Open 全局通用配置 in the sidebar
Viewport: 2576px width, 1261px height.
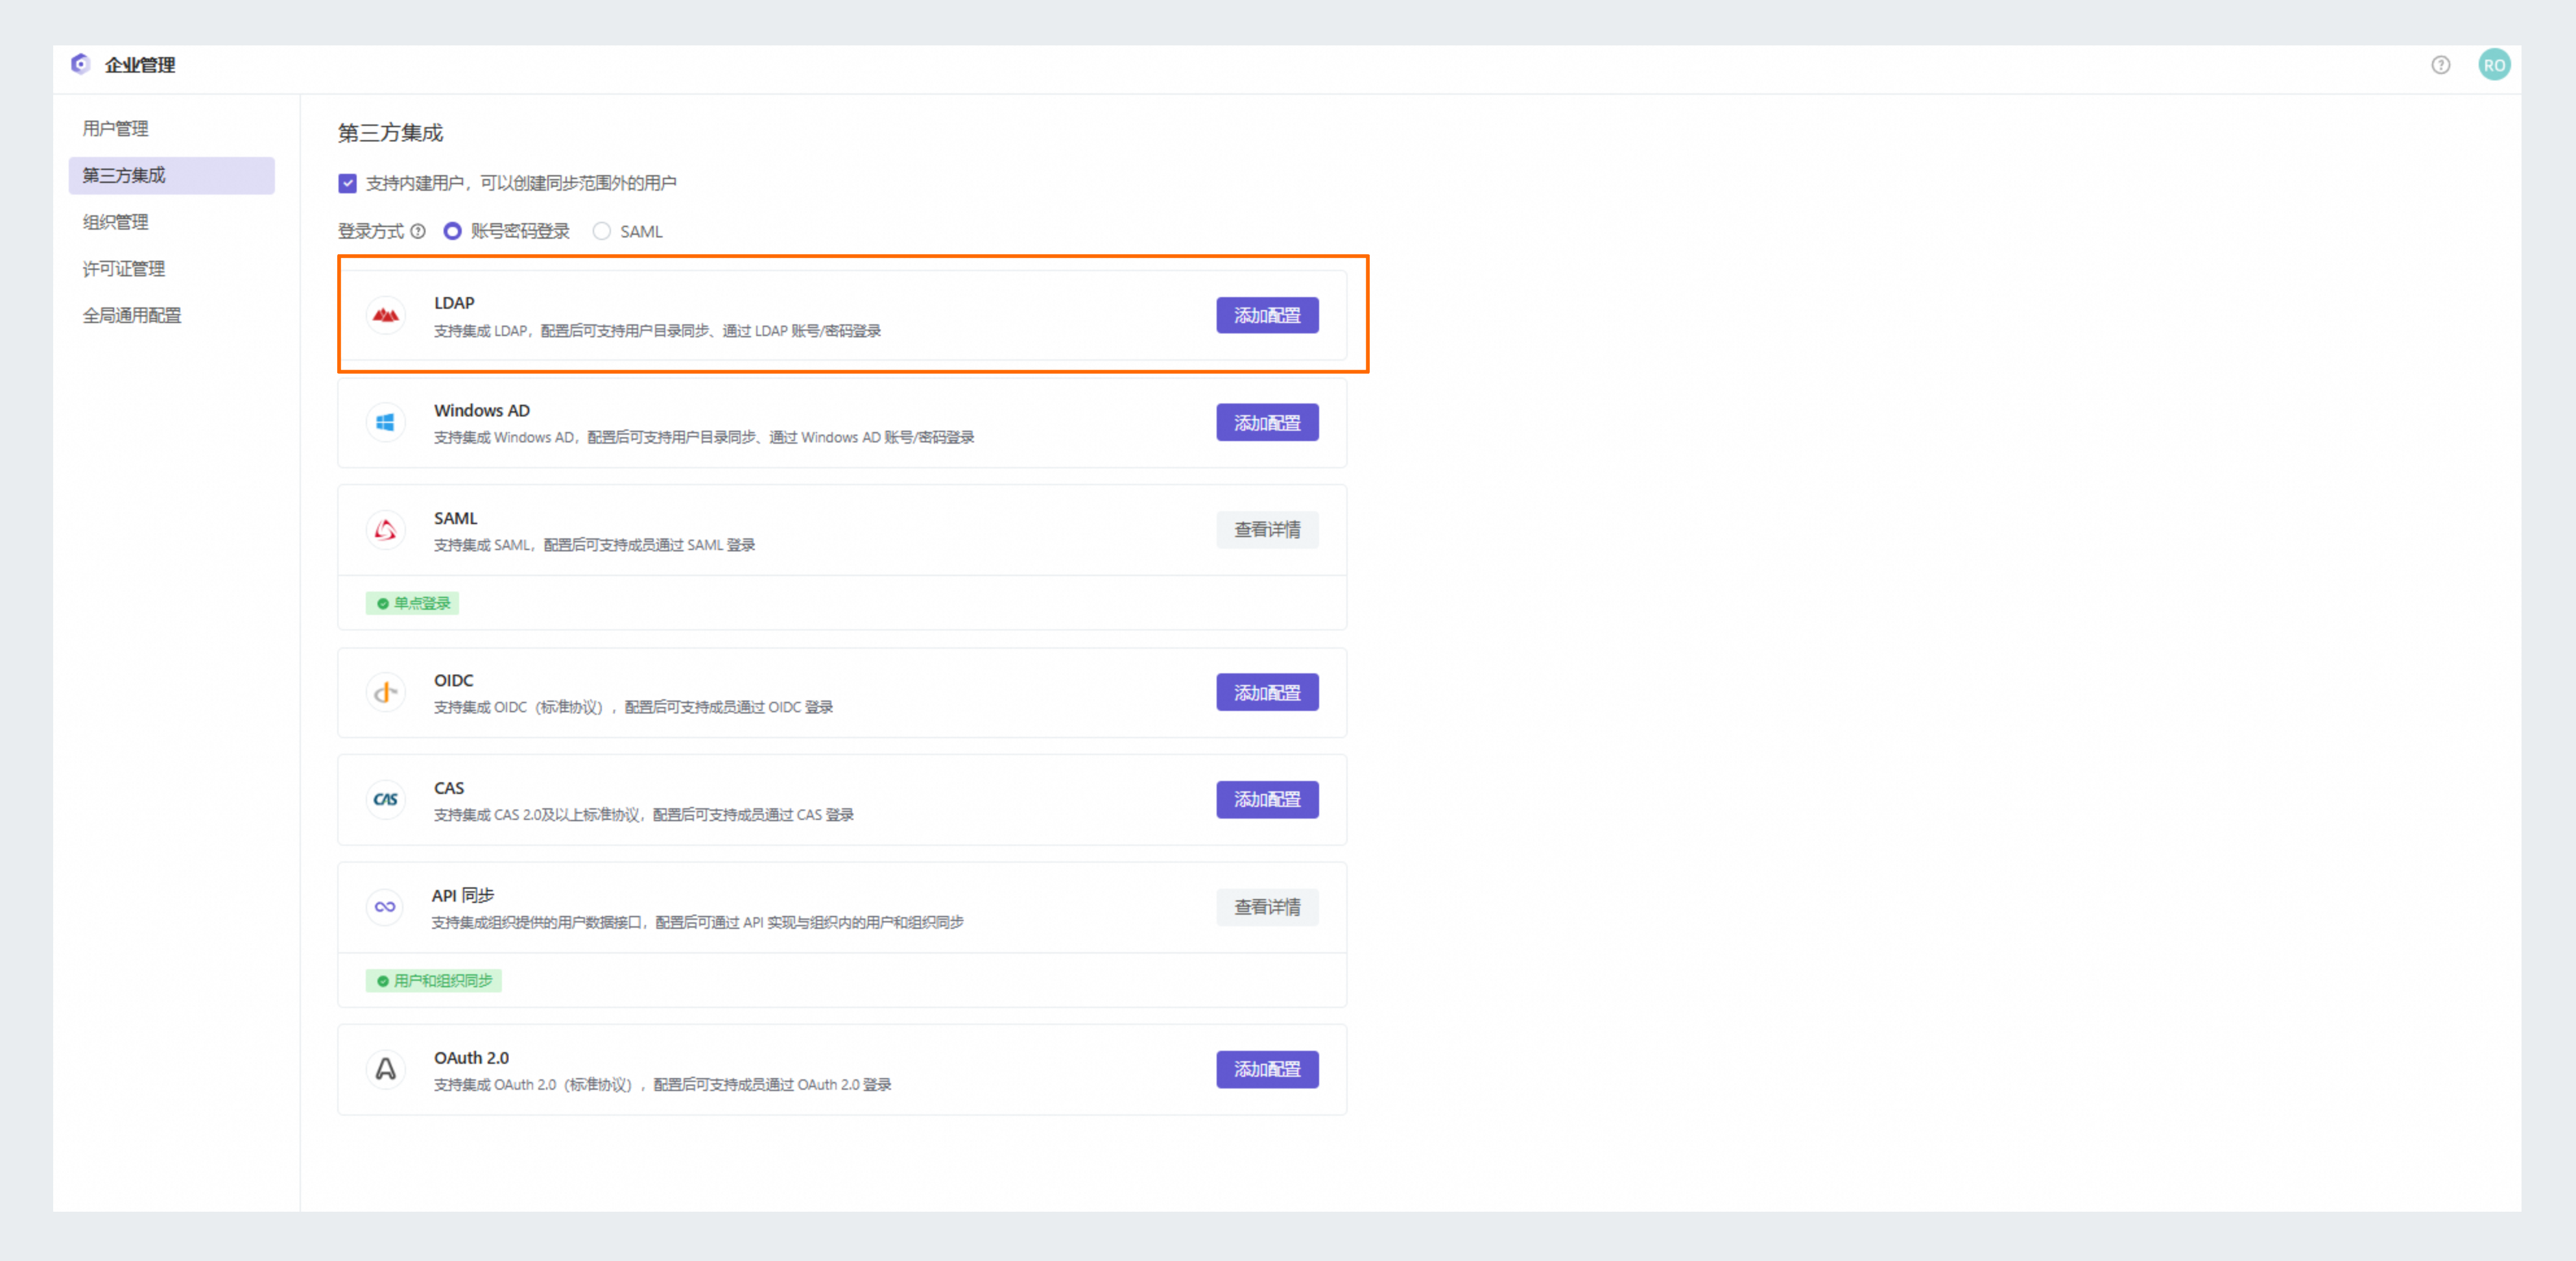point(172,316)
